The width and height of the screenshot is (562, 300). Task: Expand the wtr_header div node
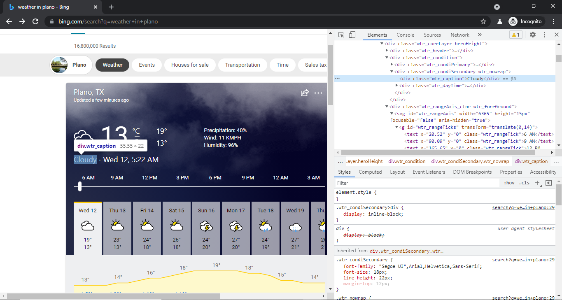[x=387, y=51]
